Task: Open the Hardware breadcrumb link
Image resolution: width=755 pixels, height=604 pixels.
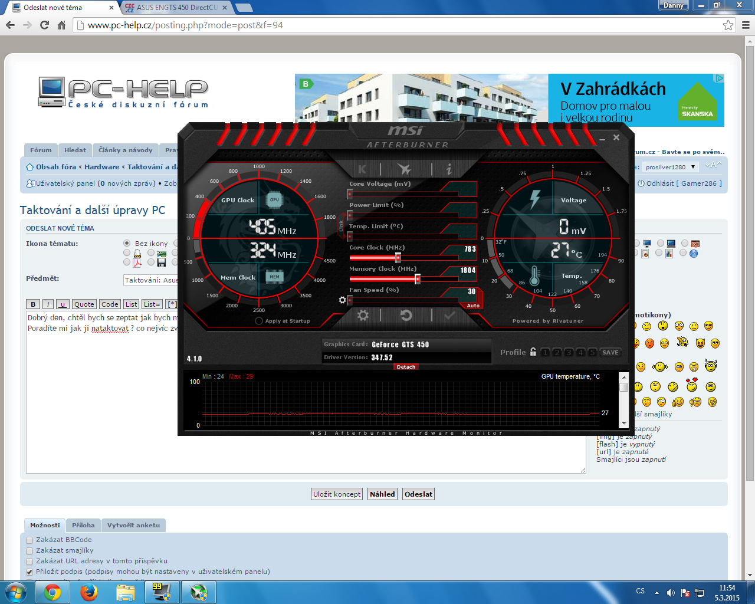Action: tap(101, 167)
